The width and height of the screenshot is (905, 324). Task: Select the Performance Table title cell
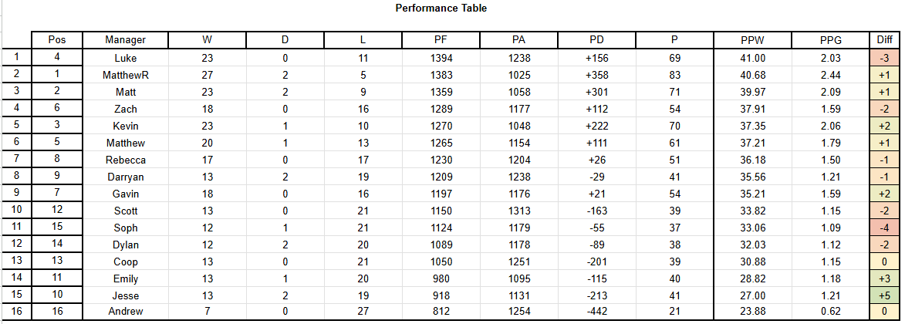(x=441, y=8)
